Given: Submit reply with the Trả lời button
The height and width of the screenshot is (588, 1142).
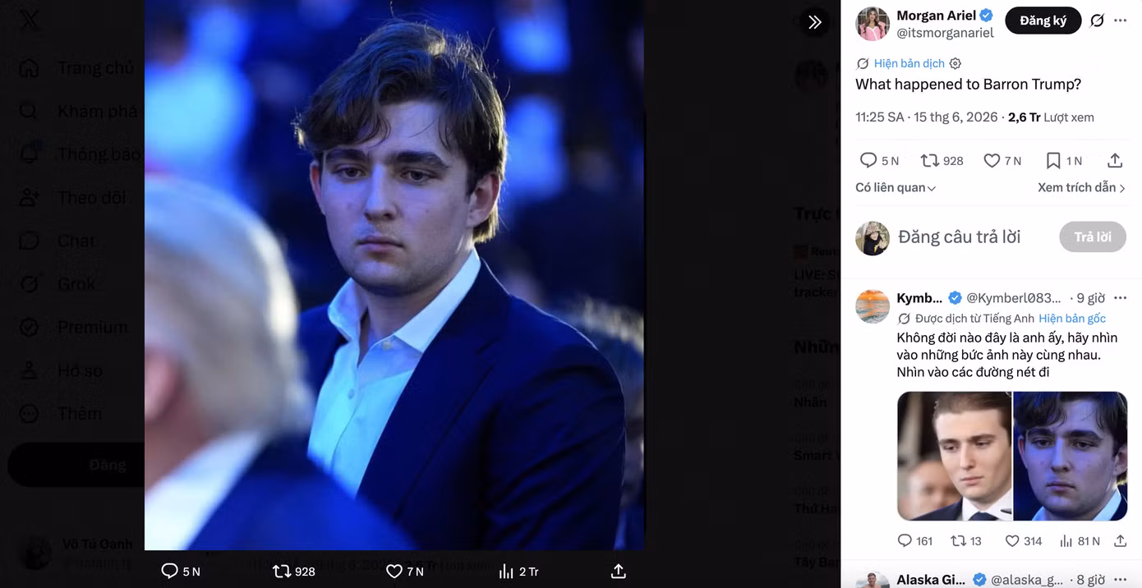Looking at the screenshot, I should (1092, 237).
